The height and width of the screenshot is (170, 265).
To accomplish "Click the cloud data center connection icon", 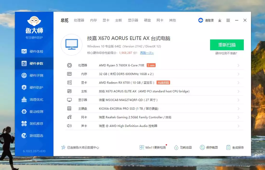I will pyautogui.click(x=63, y=147).
